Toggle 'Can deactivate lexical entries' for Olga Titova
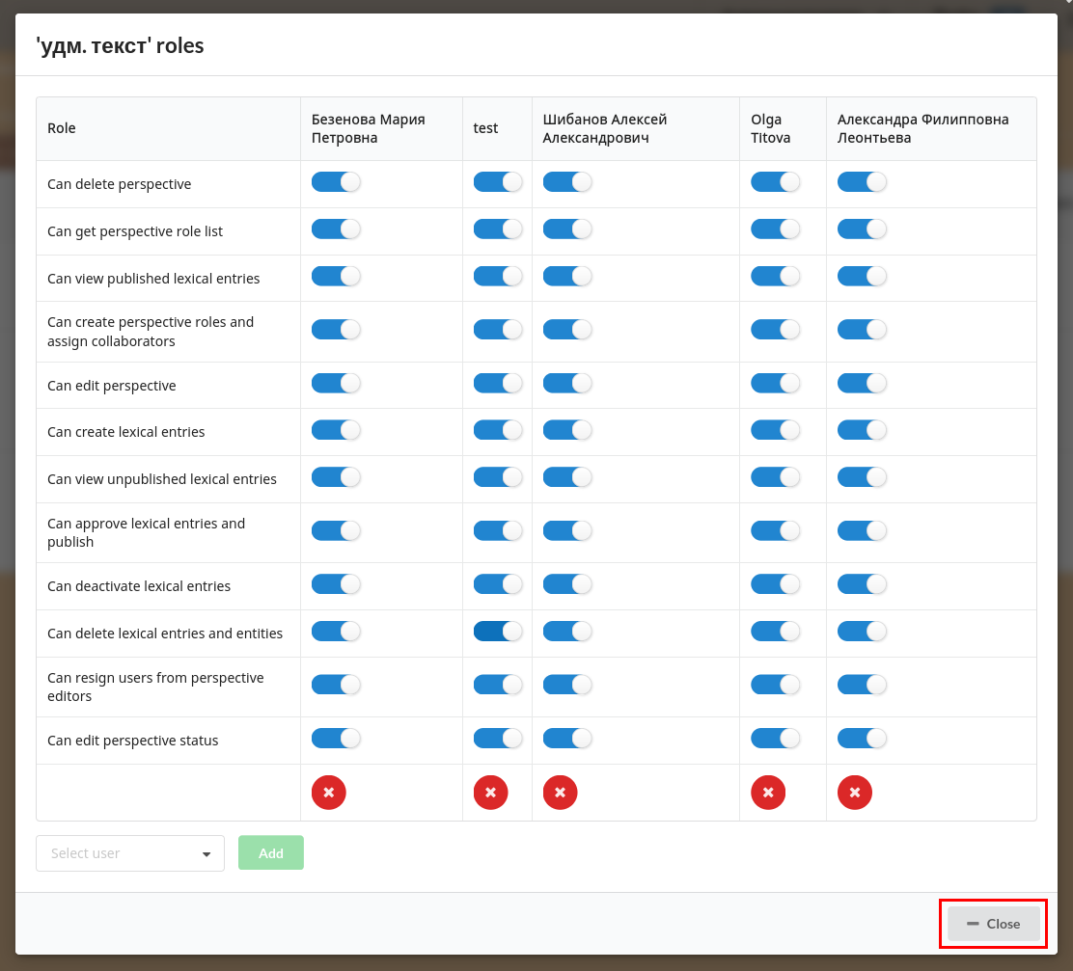This screenshot has width=1073, height=971. [x=775, y=583]
